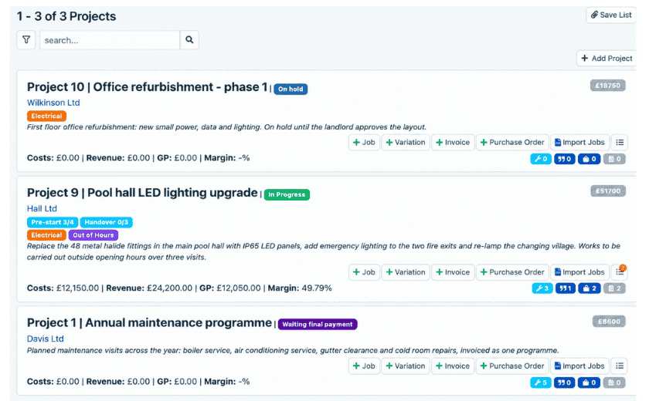Add an Invoice to Project 9
Viewport: 649px width, 401px height.
click(453, 272)
